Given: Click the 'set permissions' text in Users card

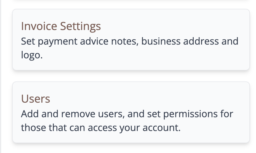Looking at the screenshot, I should click(x=182, y=114).
